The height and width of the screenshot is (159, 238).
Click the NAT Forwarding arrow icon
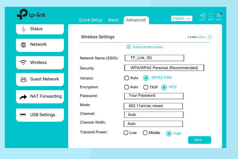tap(23, 97)
